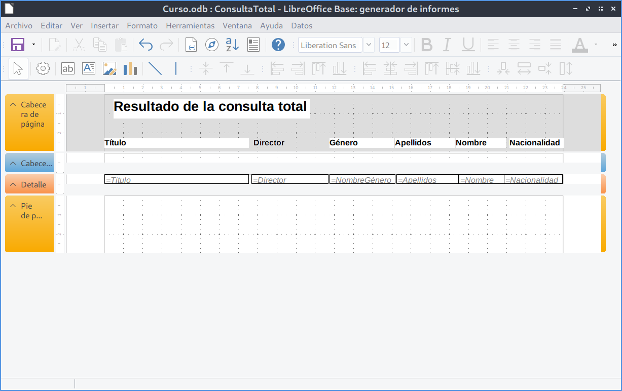Screen dimensions: 622x391
Task: Open the sorting and grouping tool
Action: (x=232, y=45)
